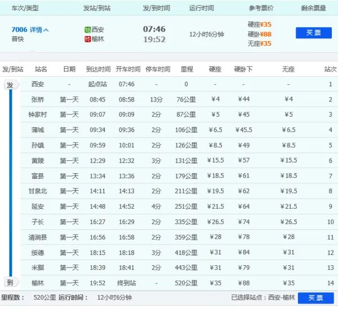Click 12小时6分钟 run time in the footer
The image size is (338, 312).
tap(114, 297)
